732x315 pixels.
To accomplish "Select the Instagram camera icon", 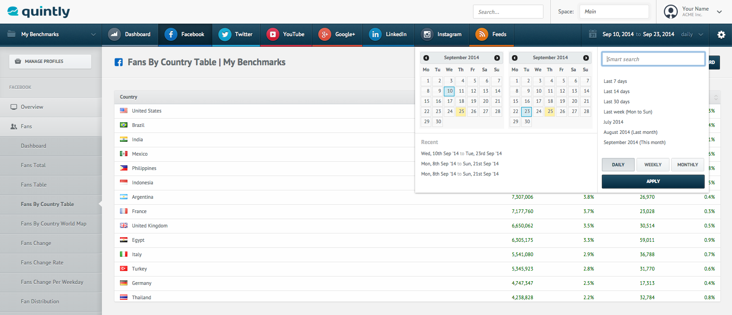I will point(427,34).
